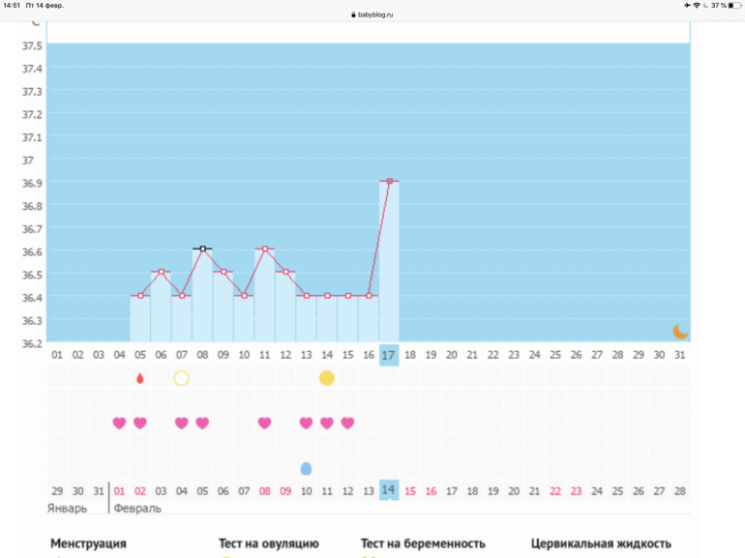Image resolution: width=745 pixels, height=558 pixels.
Task: Click the pink heart under cycle day 13
Action: pos(306,423)
